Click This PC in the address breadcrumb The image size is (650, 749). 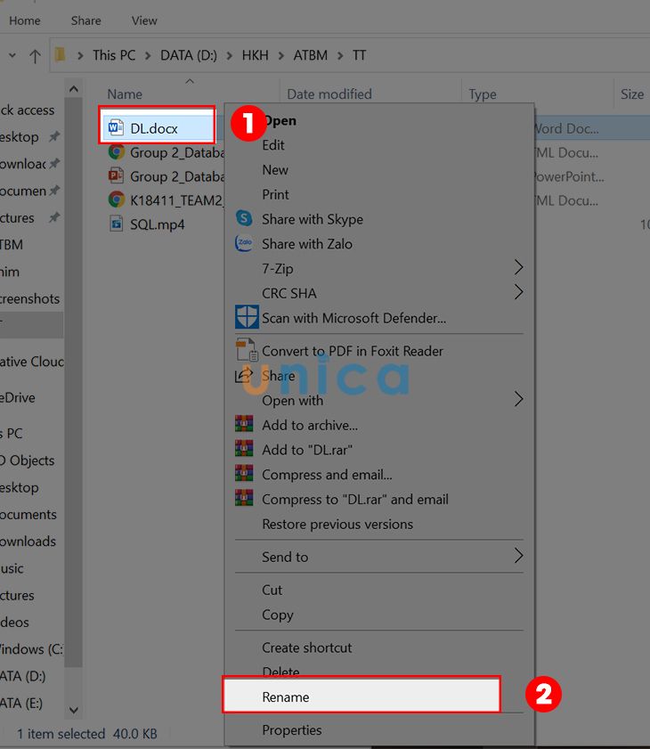pyautogui.click(x=114, y=55)
